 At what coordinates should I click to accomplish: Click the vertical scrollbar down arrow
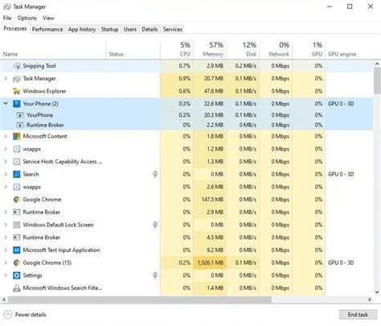(377, 292)
